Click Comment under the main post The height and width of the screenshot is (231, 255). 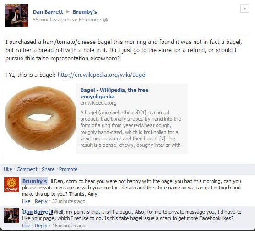click(x=27, y=169)
